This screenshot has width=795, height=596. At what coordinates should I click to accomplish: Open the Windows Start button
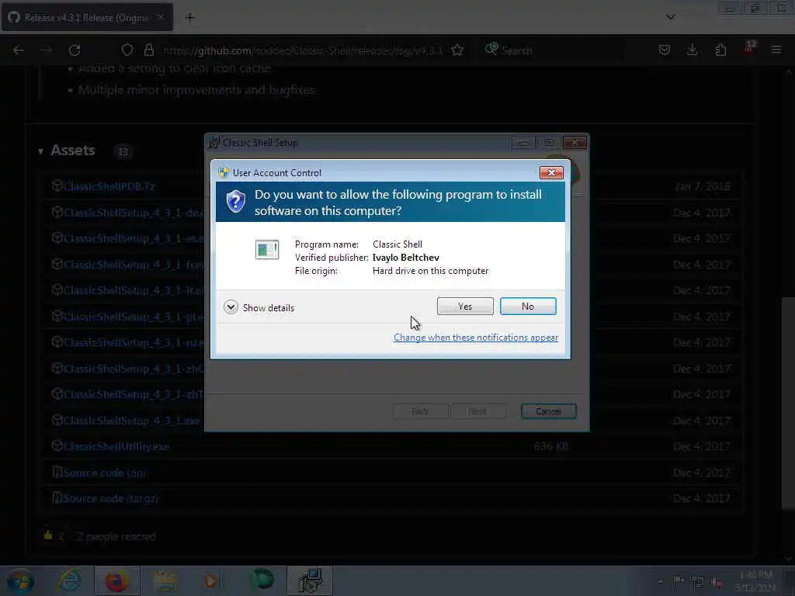[20, 581]
